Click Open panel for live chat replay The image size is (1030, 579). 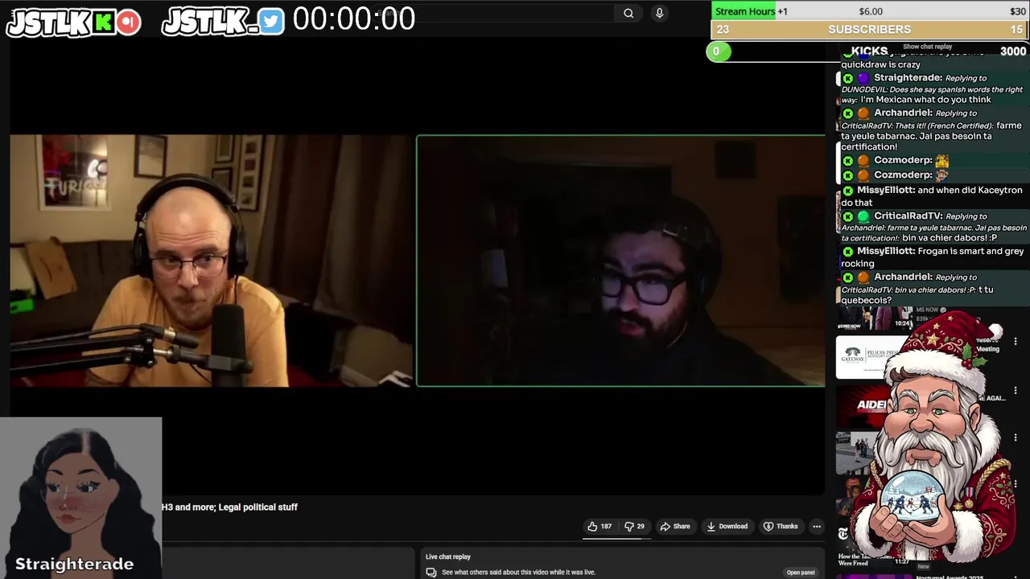click(x=801, y=573)
